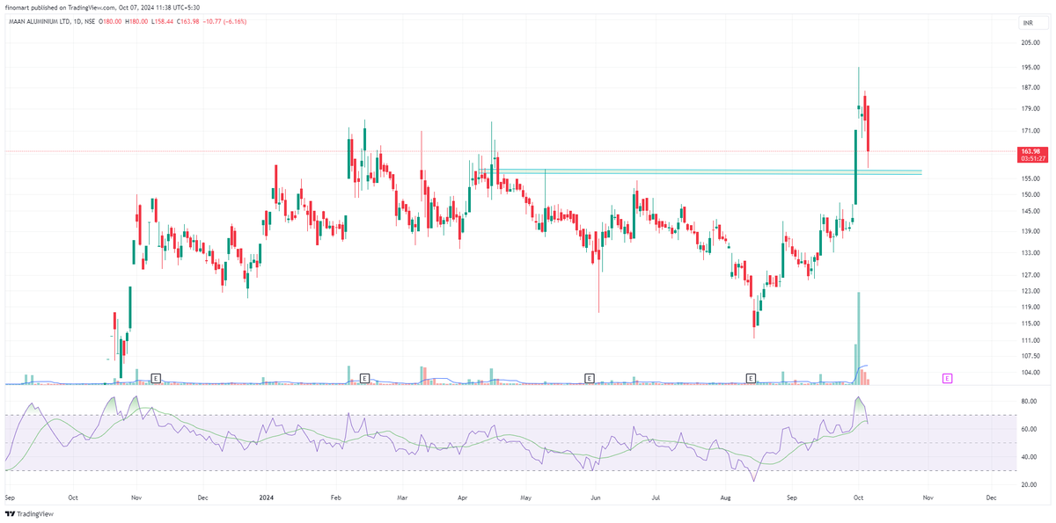
Task: Click the 187.00 price axis label
Action: coord(1031,88)
